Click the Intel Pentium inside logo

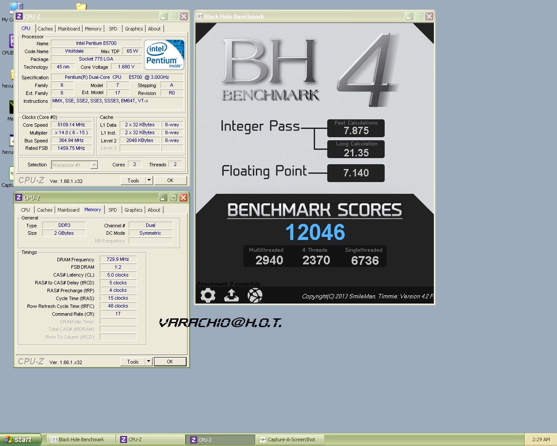click(164, 55)
